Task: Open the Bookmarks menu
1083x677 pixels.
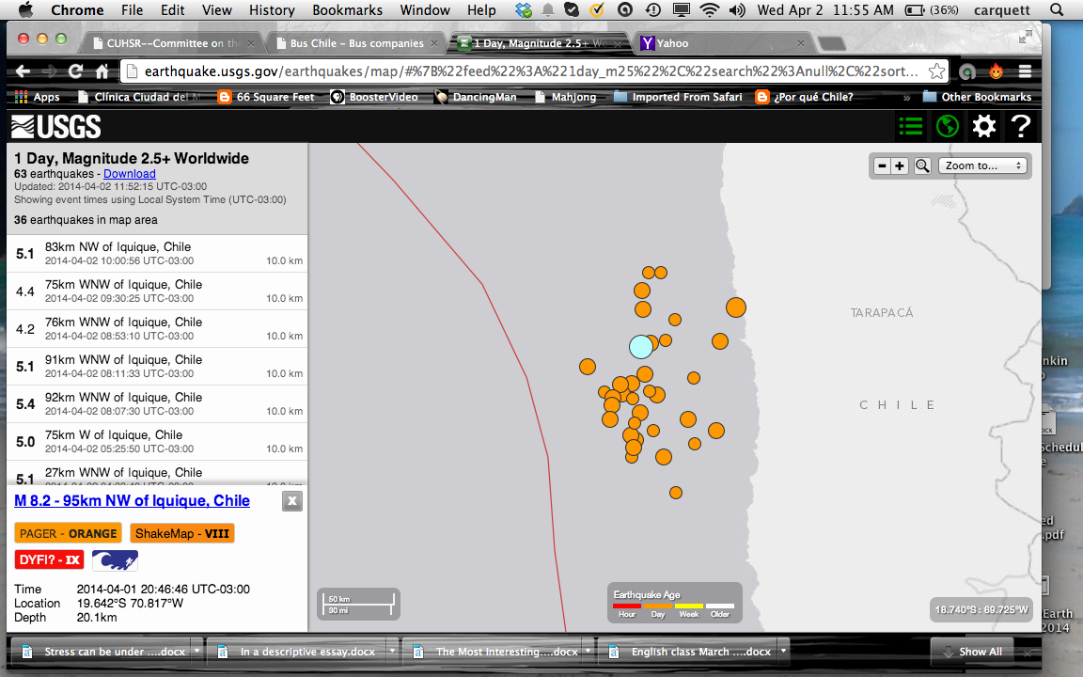Action: pos(348,9)
